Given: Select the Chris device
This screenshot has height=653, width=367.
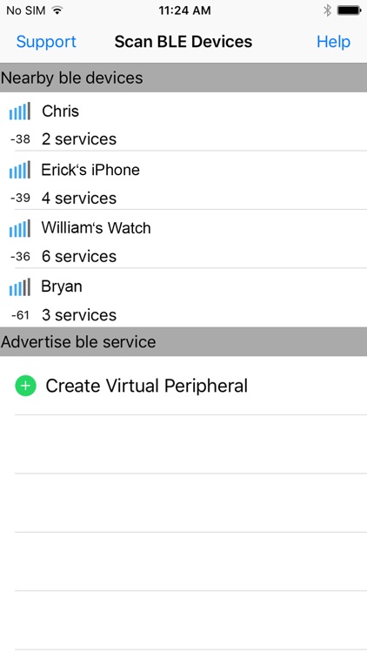Looking at the screenshot, I should click(183, 122).
